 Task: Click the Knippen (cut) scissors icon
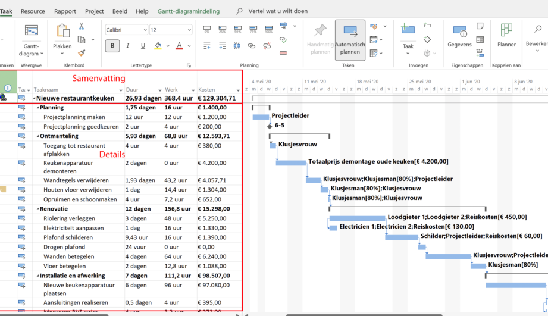82,26
